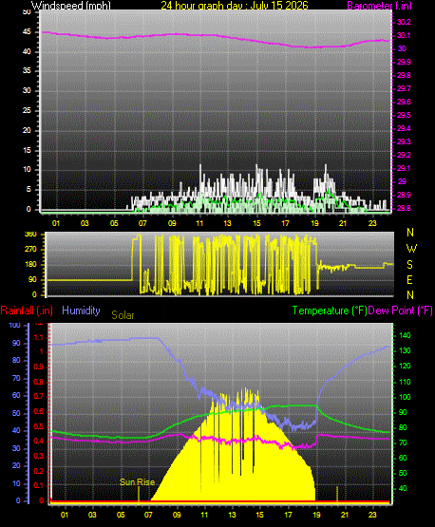The width and height of the screenshot is (435, 527).
Task: Click the 45 windspeed scale value
Action: point(27,32)
